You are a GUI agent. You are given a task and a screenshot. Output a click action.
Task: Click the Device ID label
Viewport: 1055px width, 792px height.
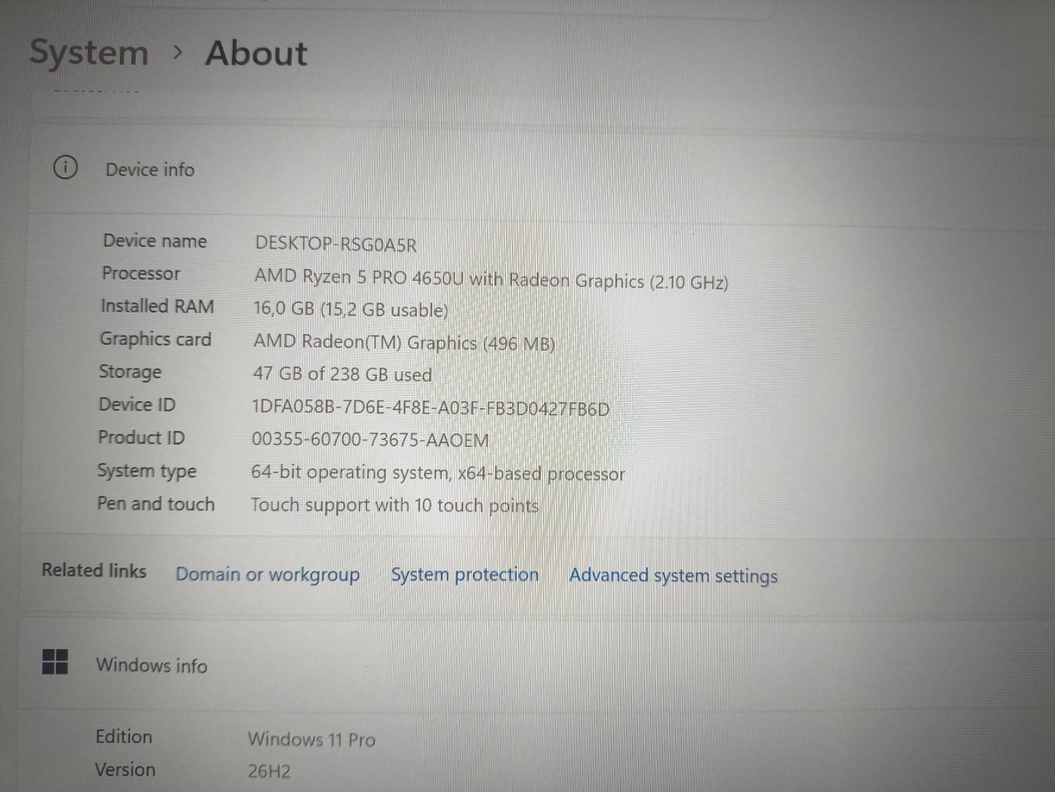pyautogui.click(x=137, y=404)
